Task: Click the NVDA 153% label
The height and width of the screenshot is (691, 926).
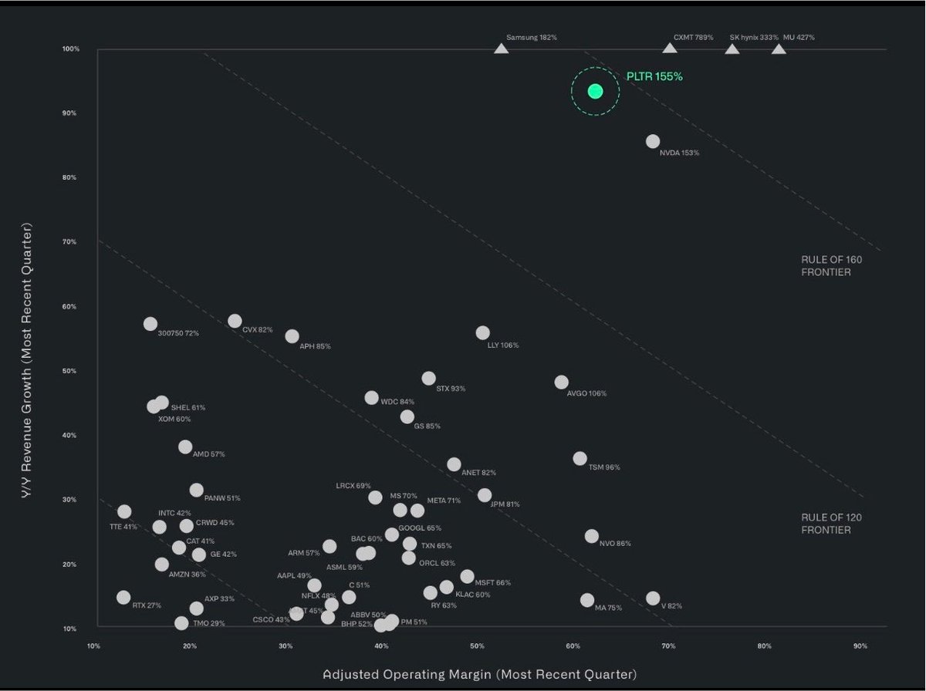Action: click(679, 153)
